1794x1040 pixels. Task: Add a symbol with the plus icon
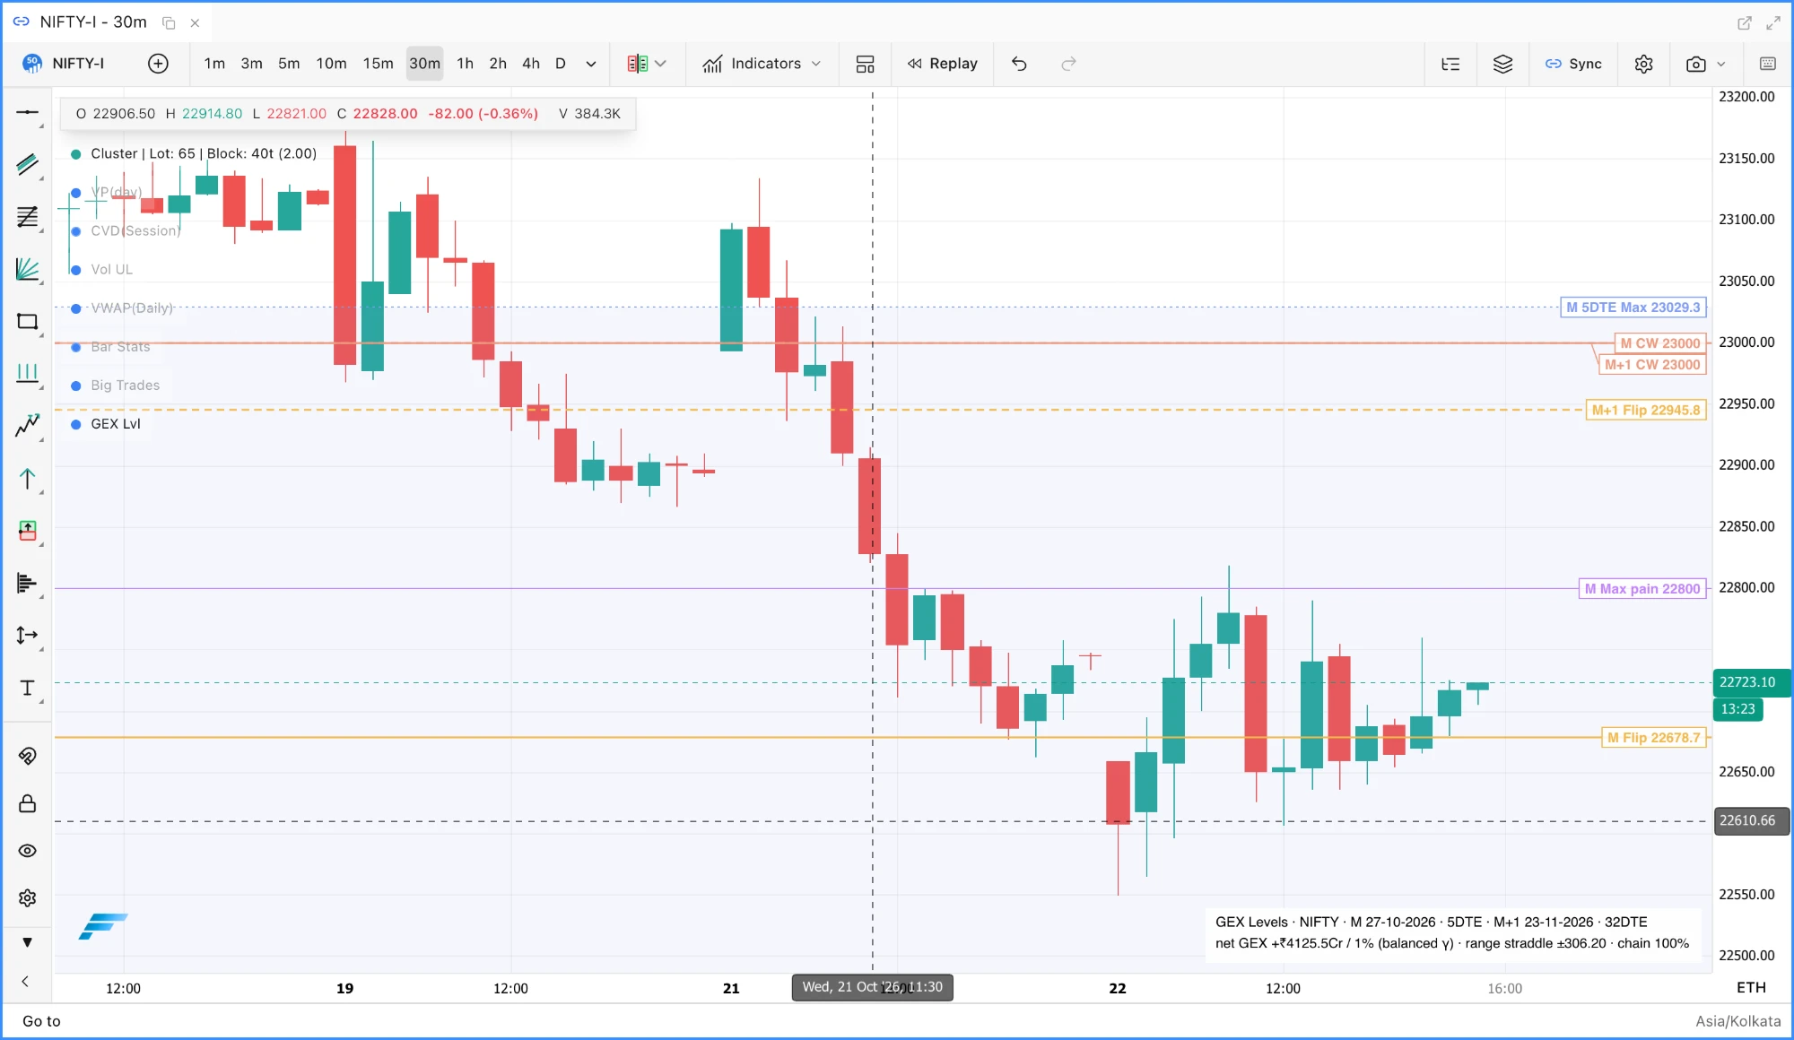[x=158, y=64]
